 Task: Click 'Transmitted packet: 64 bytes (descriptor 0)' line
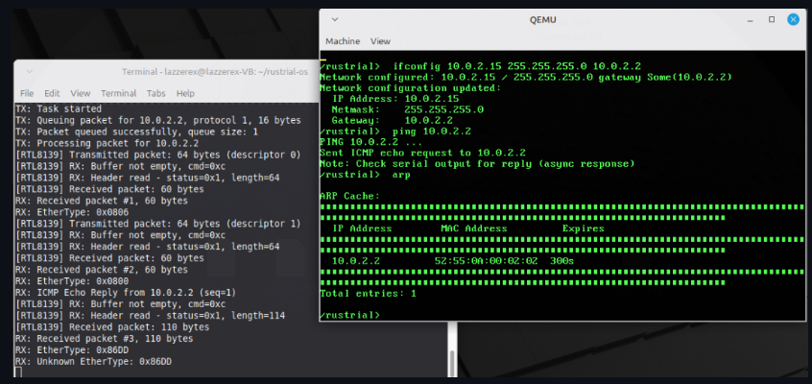click(158, 155)
